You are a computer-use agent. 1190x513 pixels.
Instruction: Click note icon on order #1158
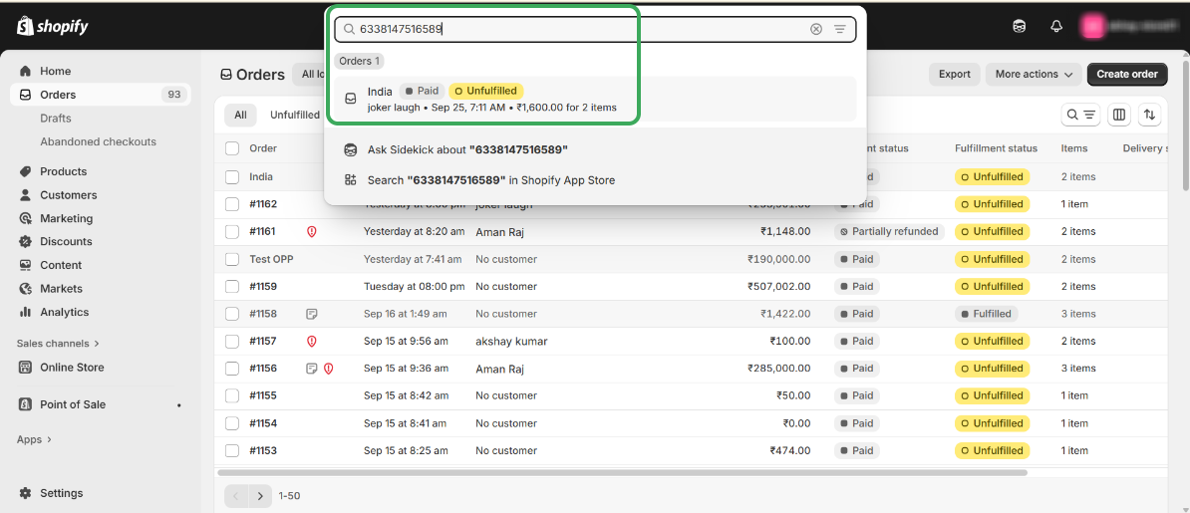pos(311,314)
